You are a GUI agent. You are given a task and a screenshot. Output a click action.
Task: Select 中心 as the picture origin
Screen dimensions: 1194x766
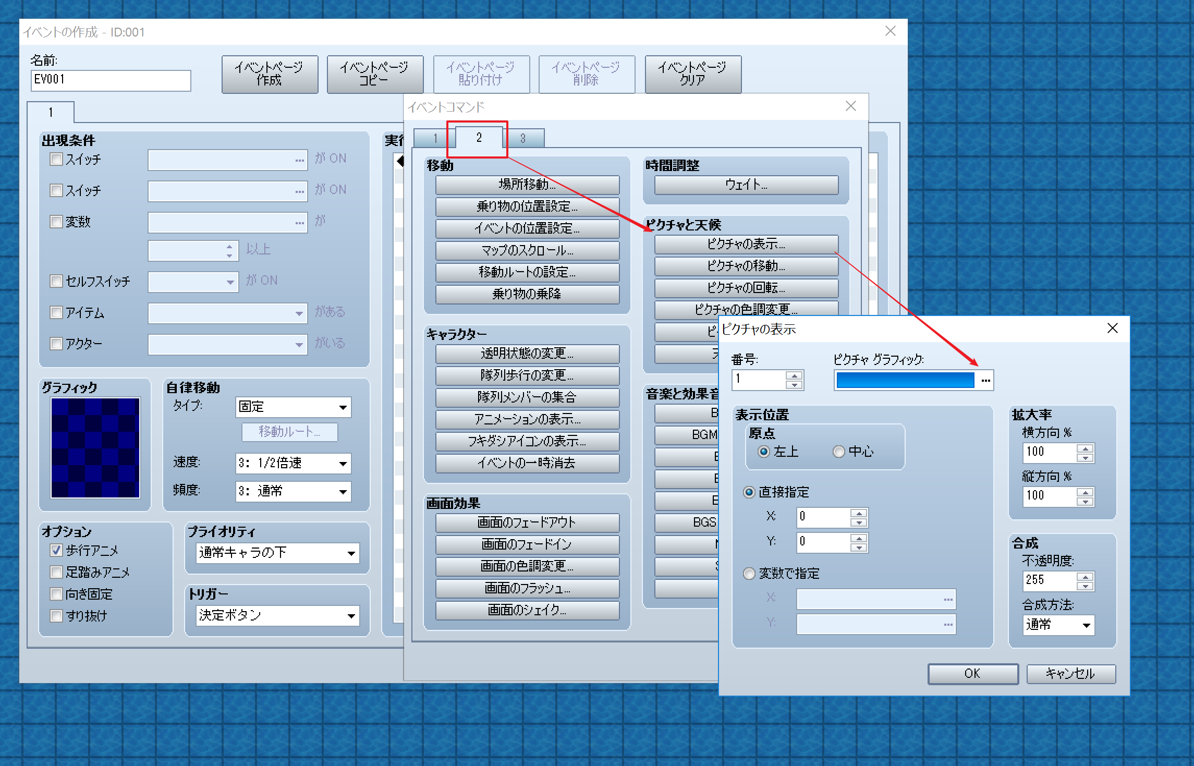coord(838,452)
